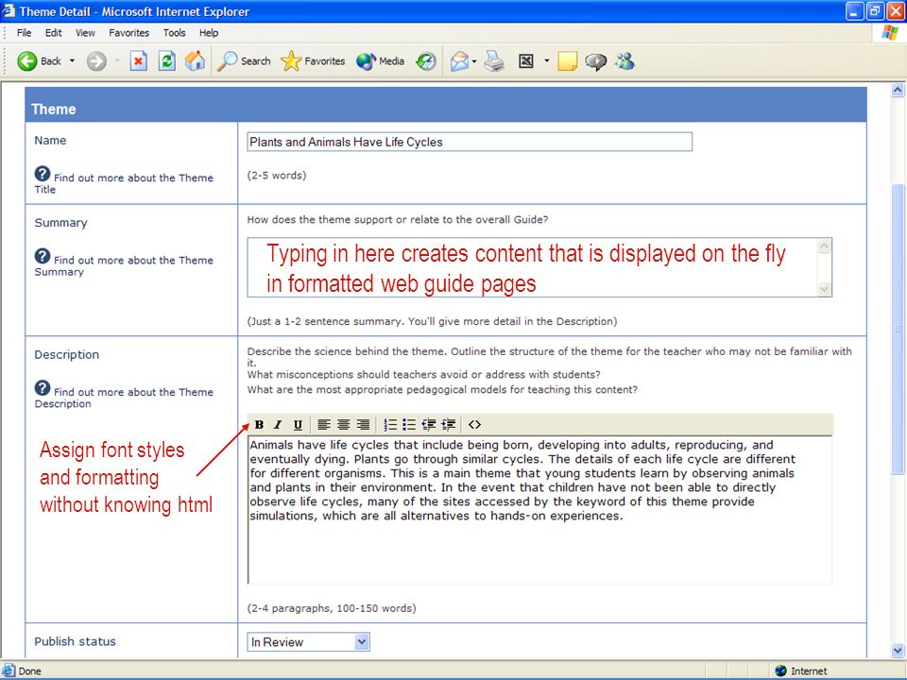
Task: Go to the Home page
Action: [195, 60]
